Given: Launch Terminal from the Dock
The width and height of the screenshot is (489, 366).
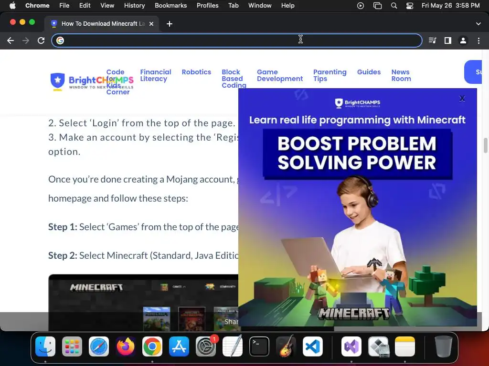Looking at the screenshot, I should [x=259, y=346].
